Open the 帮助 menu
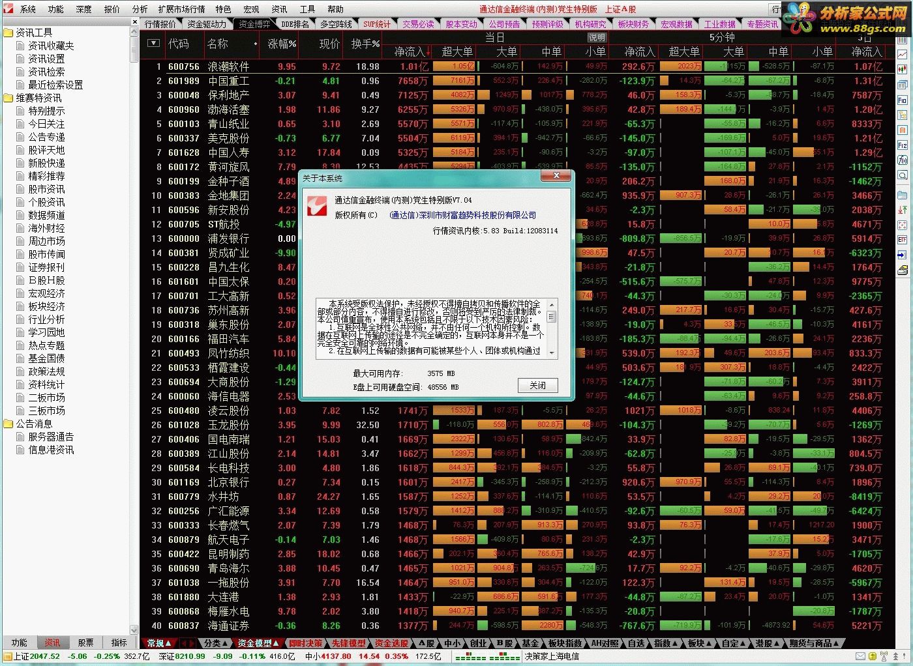Image resolution: width=913 pixels, height=666 pixels. [x=335, y=9]
